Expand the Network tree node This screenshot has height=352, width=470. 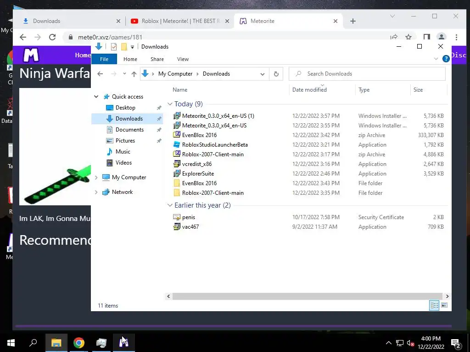(96, 192)
